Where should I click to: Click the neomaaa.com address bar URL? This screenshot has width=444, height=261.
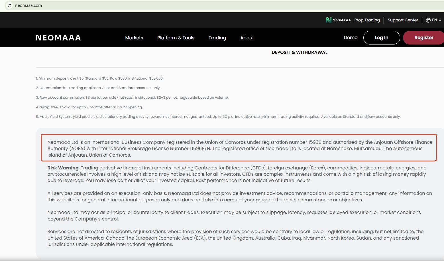click(28, 5)
